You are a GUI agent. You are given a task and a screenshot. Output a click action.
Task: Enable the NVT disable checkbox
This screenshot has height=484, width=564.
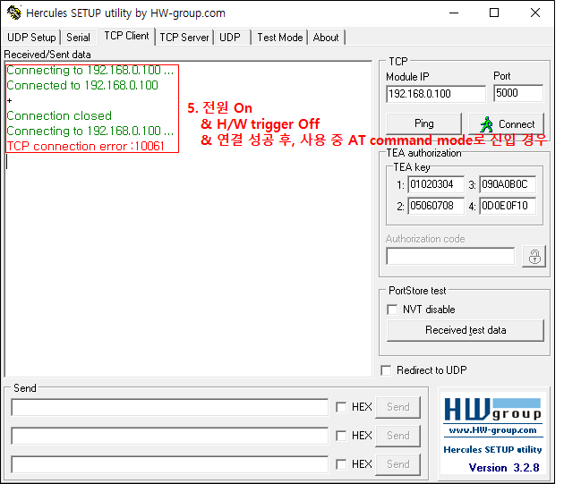(392, 310)
